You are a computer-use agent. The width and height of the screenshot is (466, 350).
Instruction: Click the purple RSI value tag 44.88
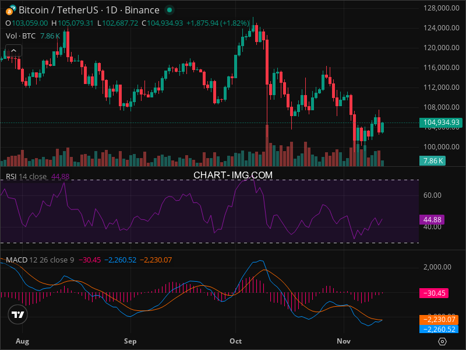pos(432,220)
